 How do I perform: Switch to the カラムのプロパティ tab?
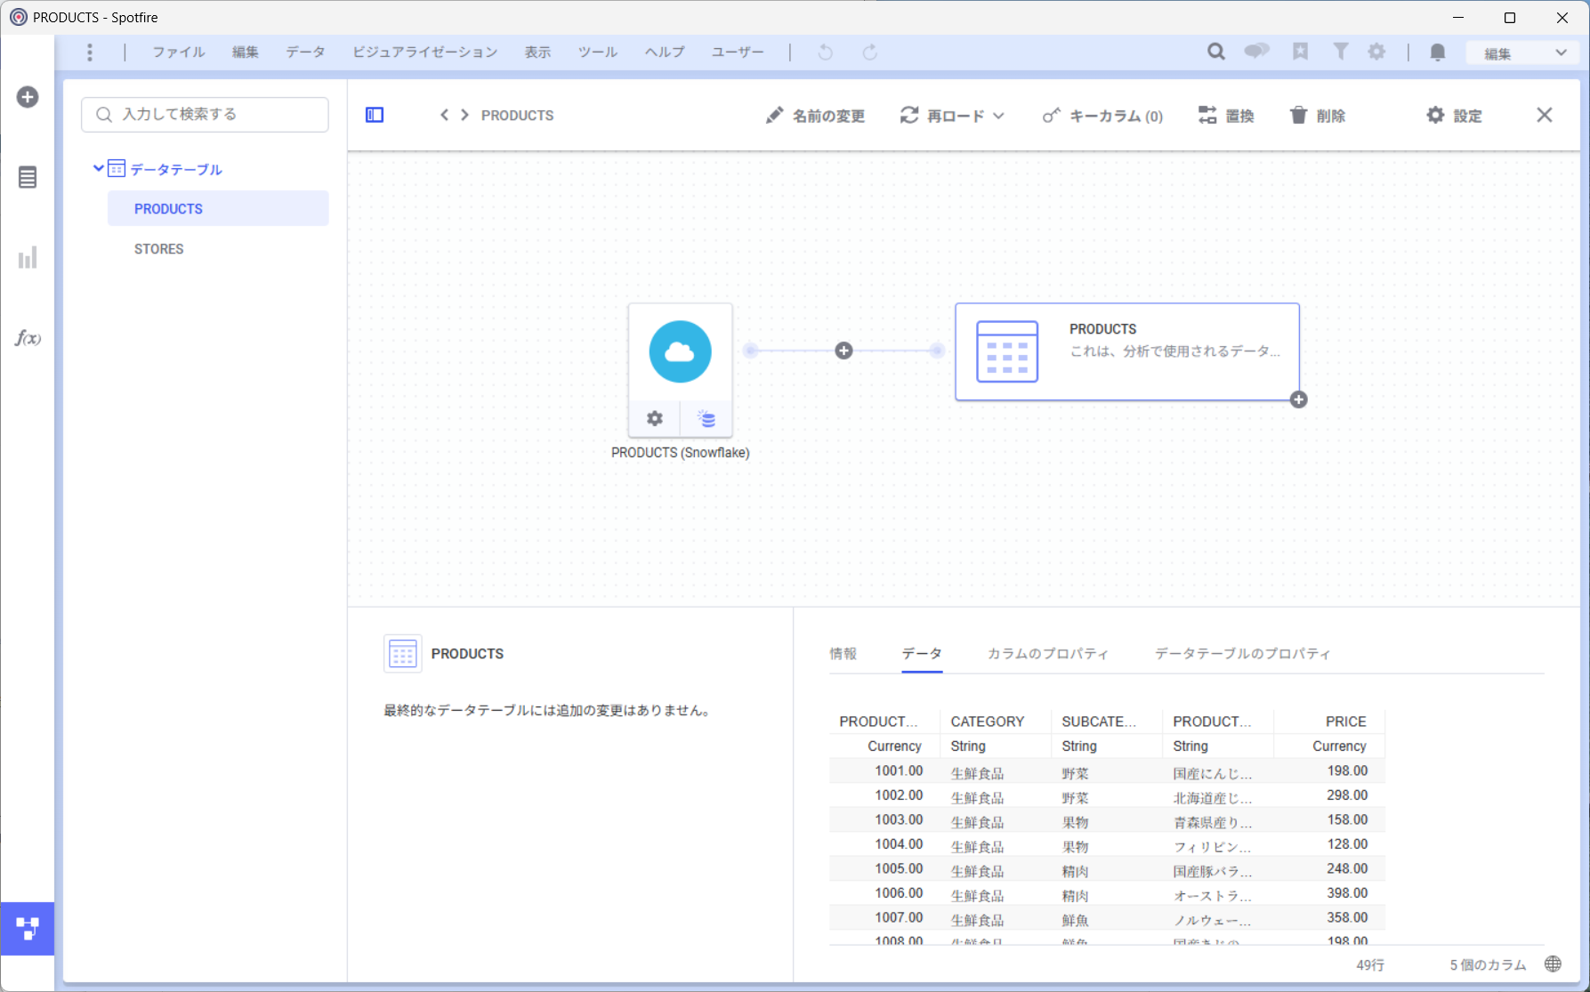(1048, 654)
